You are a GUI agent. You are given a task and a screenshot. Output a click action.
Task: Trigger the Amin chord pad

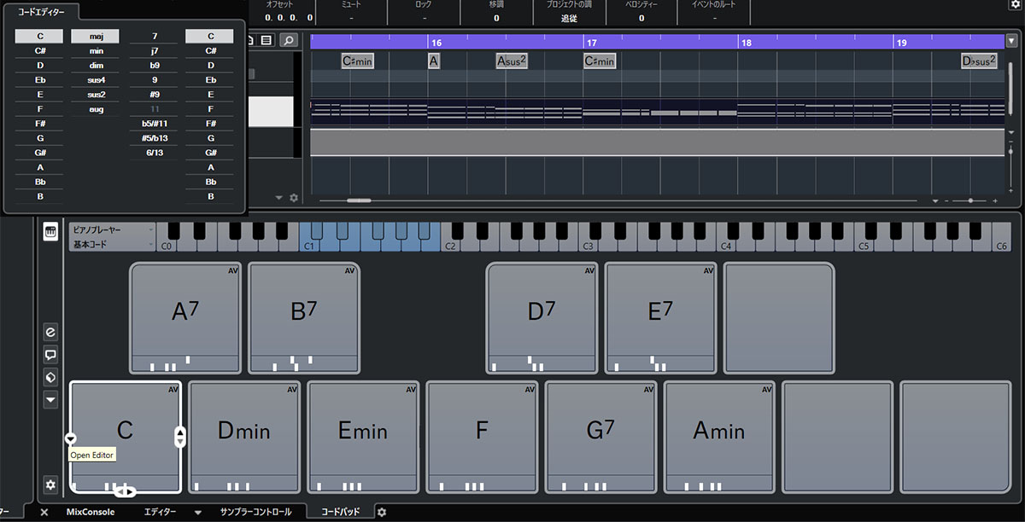(x=719, y=437)
